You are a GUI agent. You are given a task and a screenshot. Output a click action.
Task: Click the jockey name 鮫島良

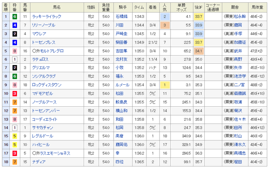pos(121,102)
